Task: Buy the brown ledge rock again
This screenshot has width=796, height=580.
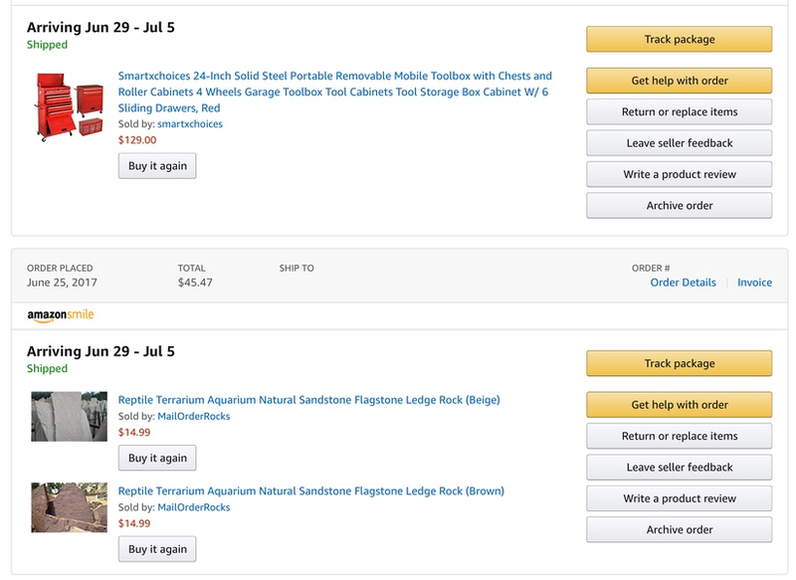Action: (157, 549)
